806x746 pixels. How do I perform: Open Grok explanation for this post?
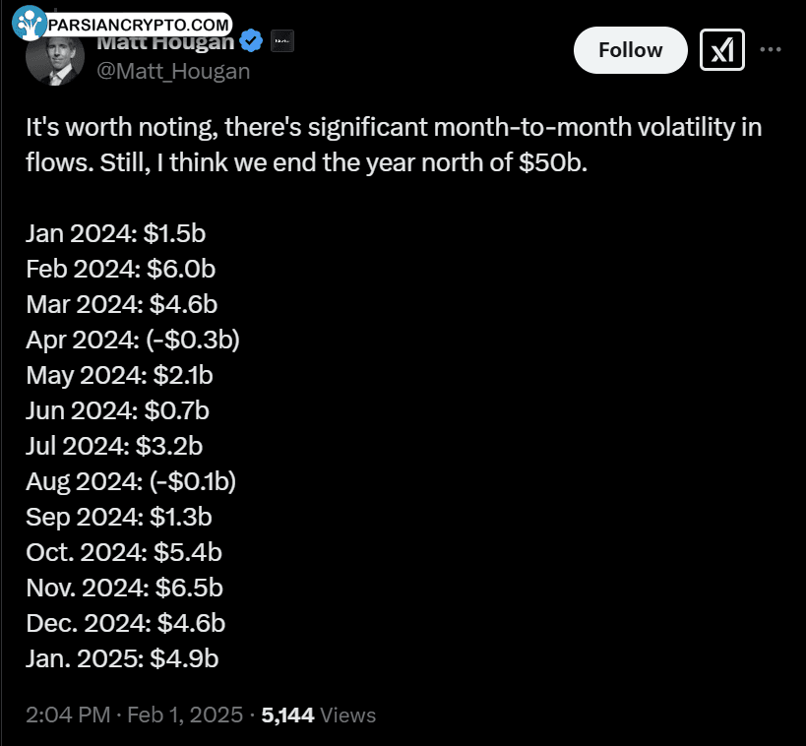(721, 50)
